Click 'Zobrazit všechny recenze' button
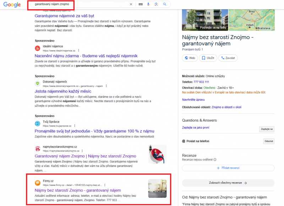284x206 pixels. coord(228,183)
